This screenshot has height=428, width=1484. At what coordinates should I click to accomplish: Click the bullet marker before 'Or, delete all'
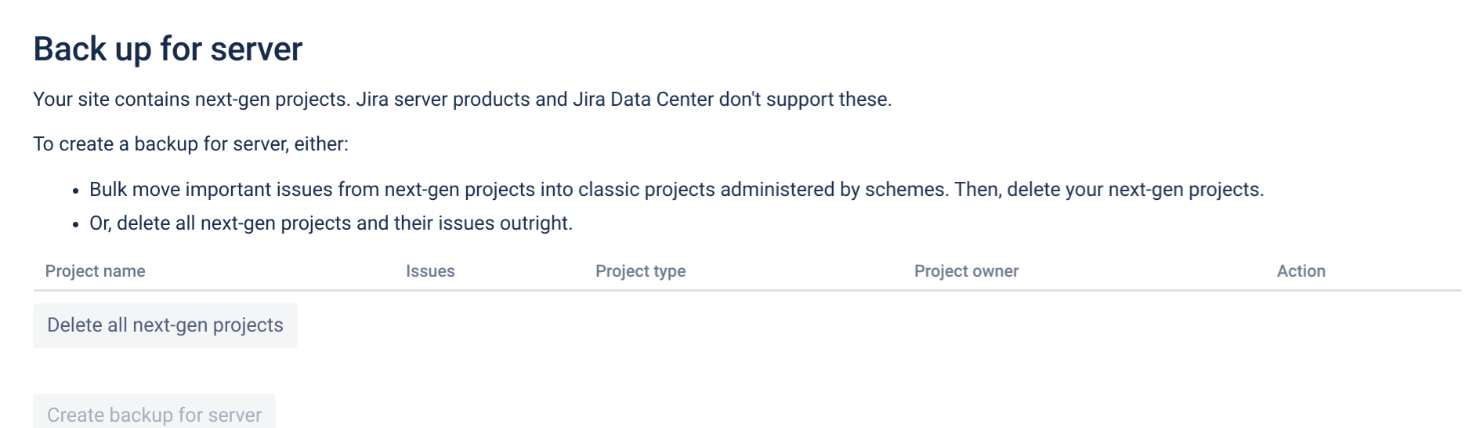(75, 225)
